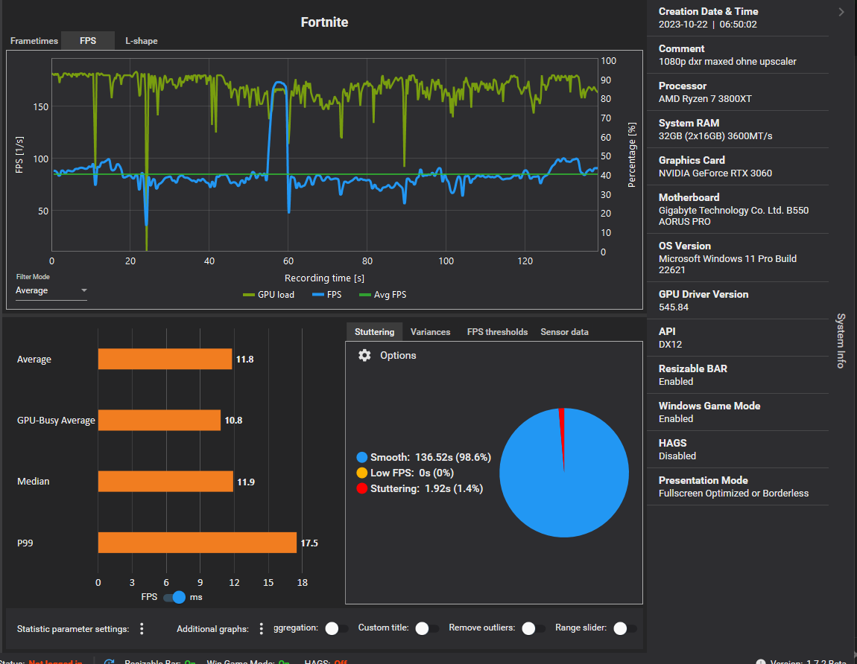Image resolution: width=857 pixels, height=664 pixels.
Task: Click 'Stuttering: 1.92s (1.4%)' text
Action: point(426,488)
